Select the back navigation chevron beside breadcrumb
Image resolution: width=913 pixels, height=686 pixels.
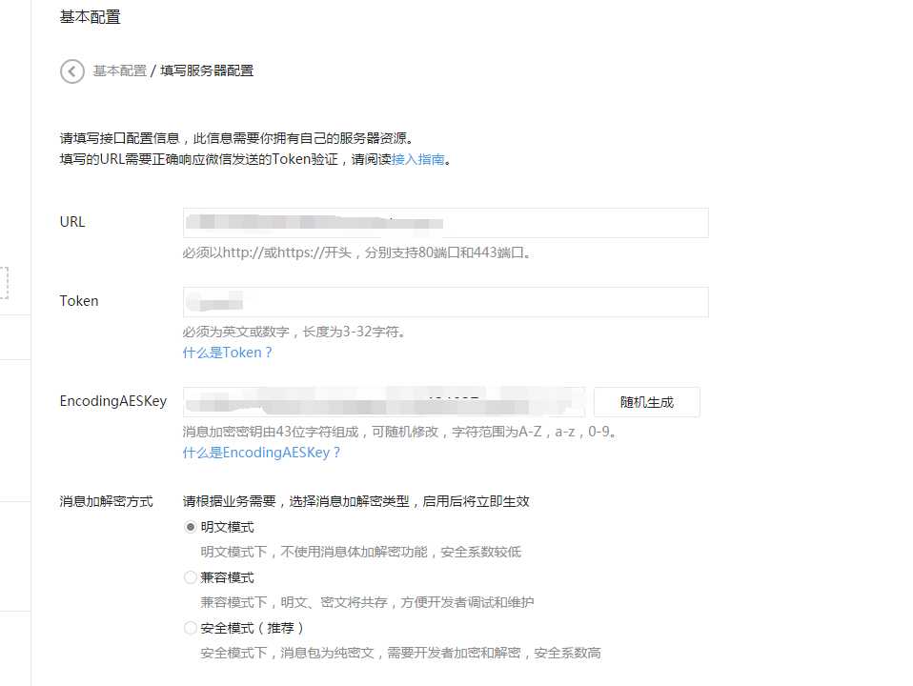click(x=72, y=71)
